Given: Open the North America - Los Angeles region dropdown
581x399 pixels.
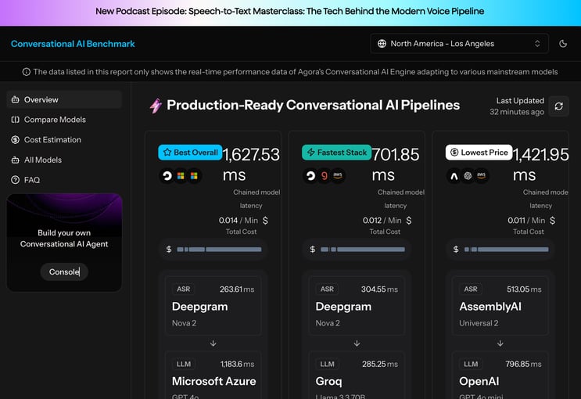Looking at the screenshot, I should pos(459,44).
